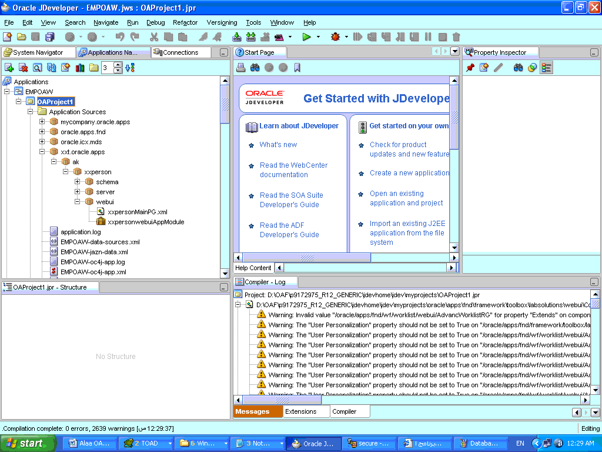
Task: Click "Read the ADF Developer's Guide" link
Action: click(x=289, y=230)
